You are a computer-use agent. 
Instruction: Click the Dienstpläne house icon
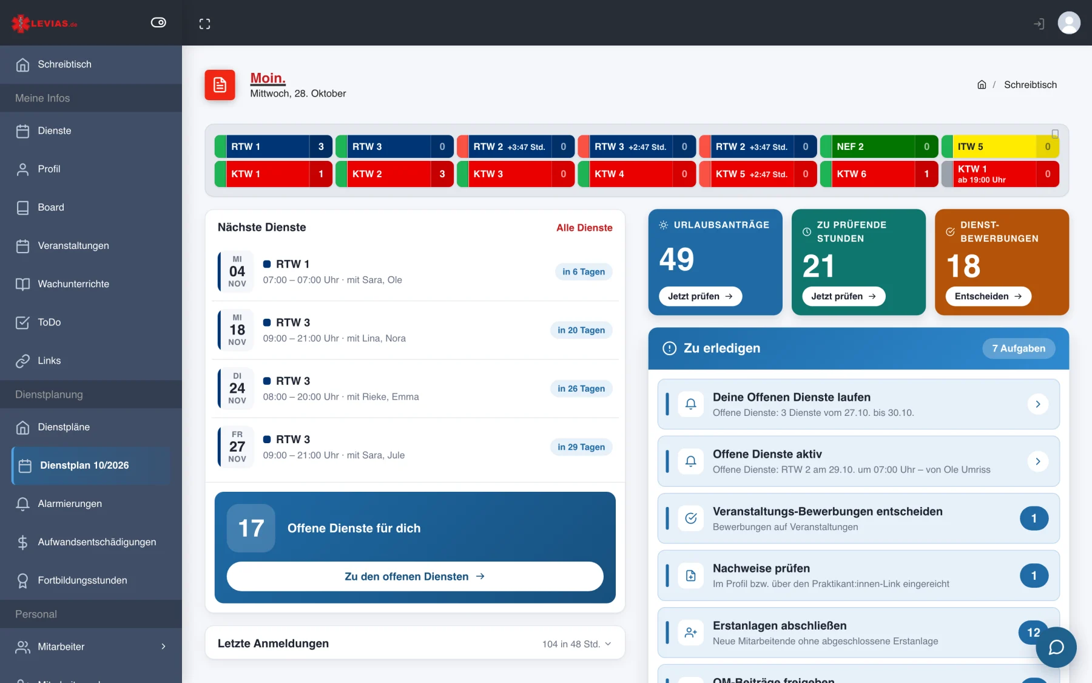click(22, 427)
